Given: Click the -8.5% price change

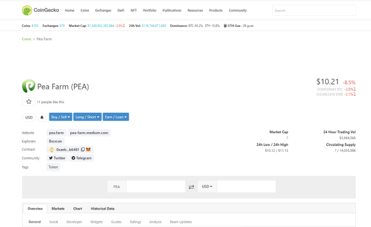Looking at the screenshot, I should [x=349, y=82].
